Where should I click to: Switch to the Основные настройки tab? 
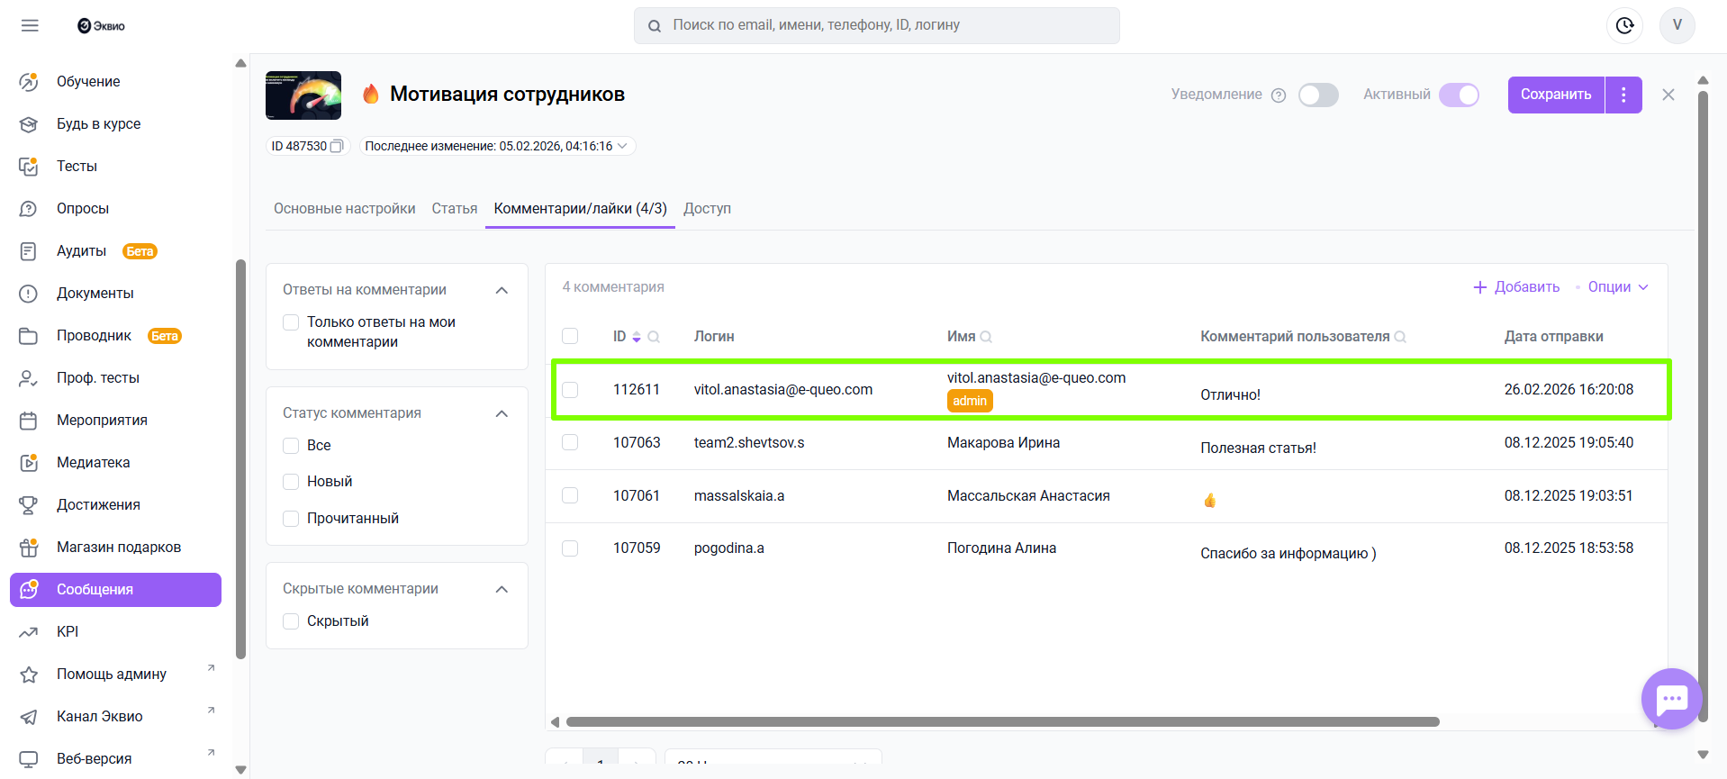point(344,209)
